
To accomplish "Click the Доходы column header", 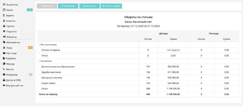I will coord(163,33).
